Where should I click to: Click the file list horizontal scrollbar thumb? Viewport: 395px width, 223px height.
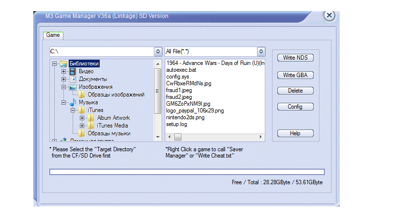tap(178, 137)
